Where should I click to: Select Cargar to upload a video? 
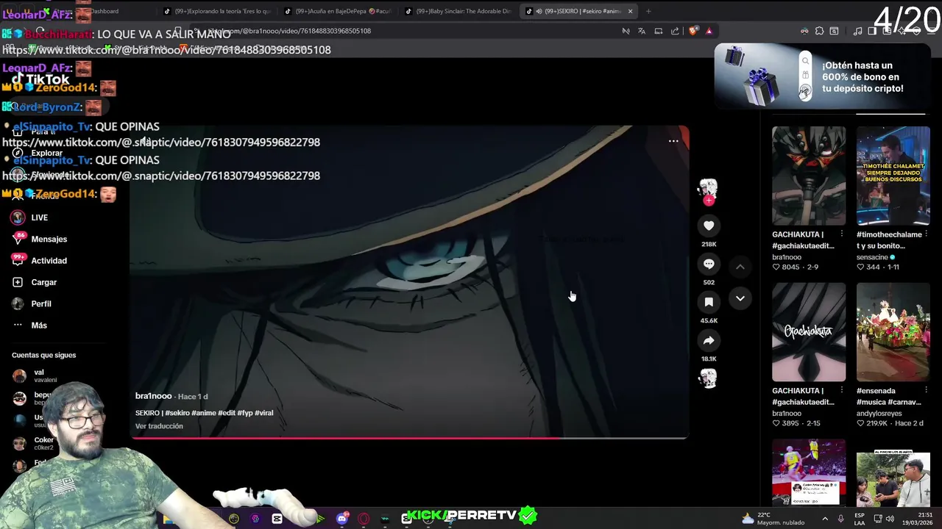35,282
